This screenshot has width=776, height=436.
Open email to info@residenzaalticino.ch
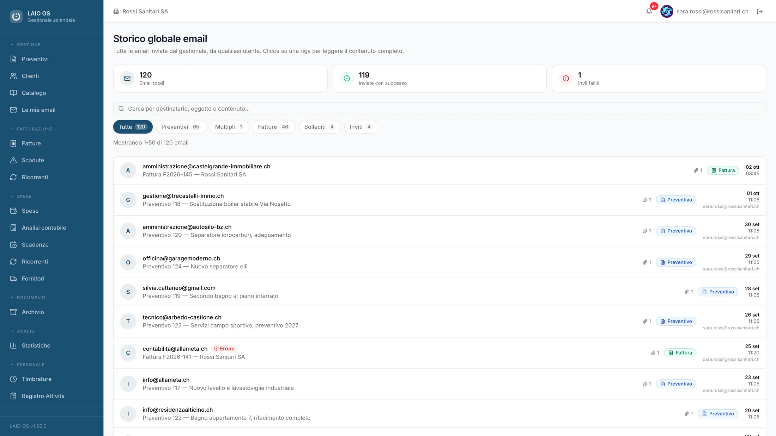click(x=439, y=414)
